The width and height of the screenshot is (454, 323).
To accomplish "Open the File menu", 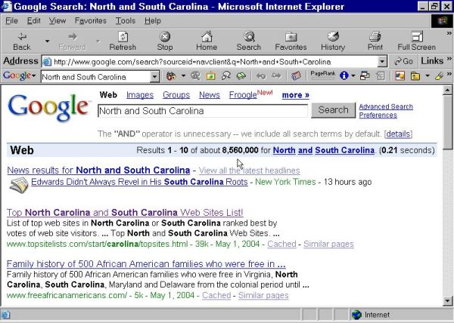I will coord(11,21).
